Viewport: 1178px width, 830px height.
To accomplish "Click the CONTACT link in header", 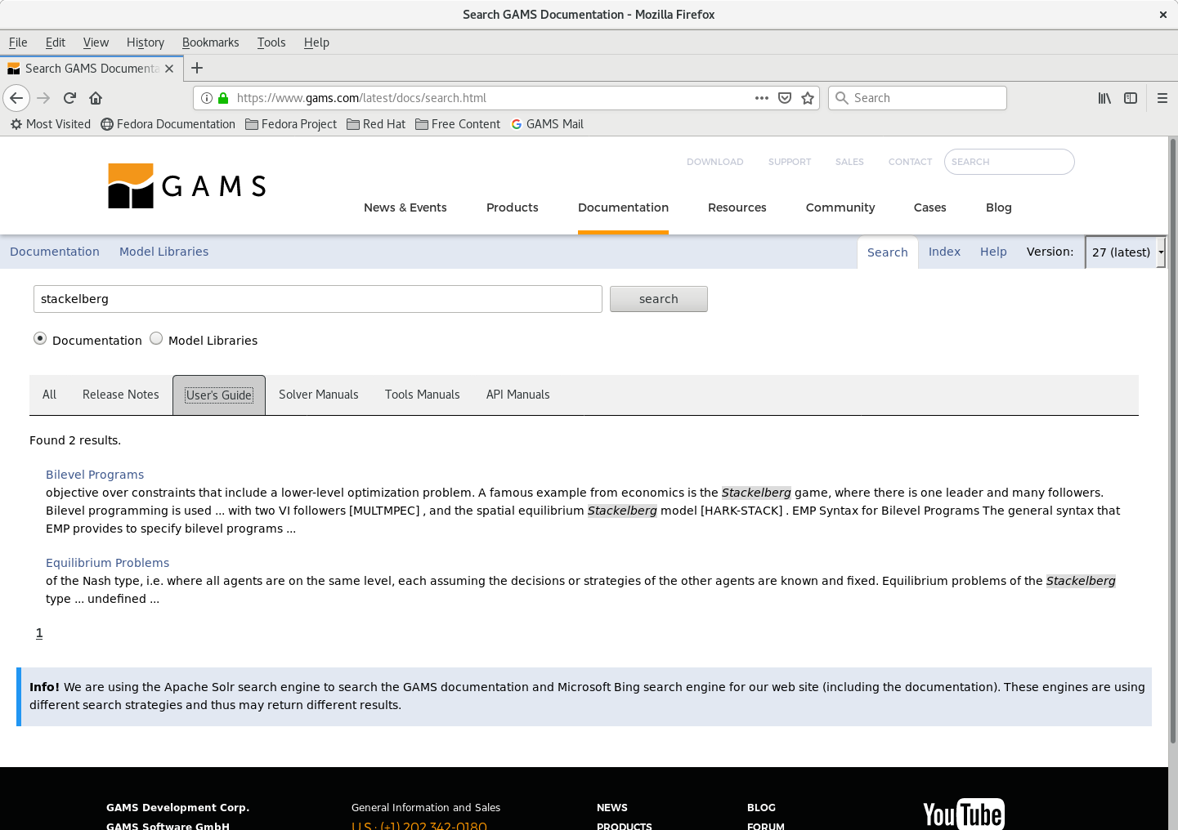I will coord(911,162).
